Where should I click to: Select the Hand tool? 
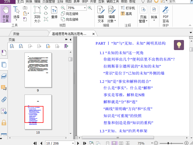pyautogui.click(x=6, y=14)
